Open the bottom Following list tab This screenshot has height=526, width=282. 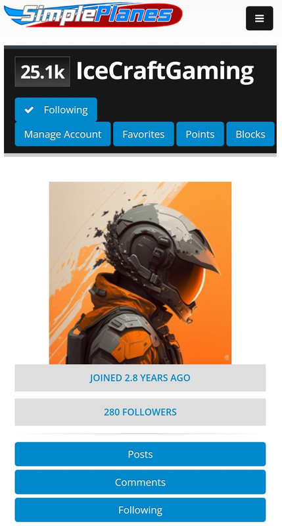pyautogui.click(x=140, y=510)
